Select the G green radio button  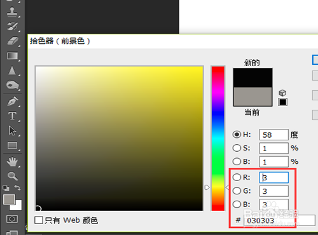[x=237, y=191]
